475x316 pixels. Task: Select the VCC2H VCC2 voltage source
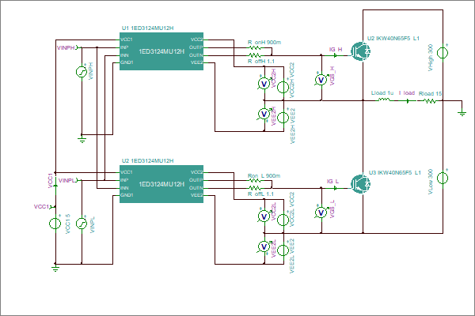click(283, 87)
